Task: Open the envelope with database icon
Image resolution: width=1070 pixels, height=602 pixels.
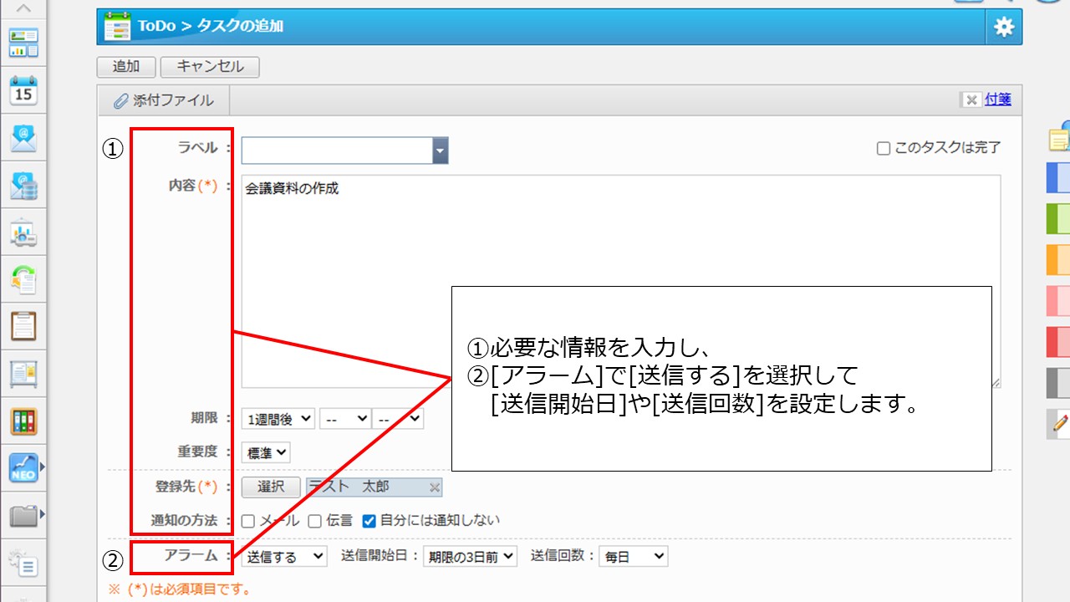Action: click(23, 186)
